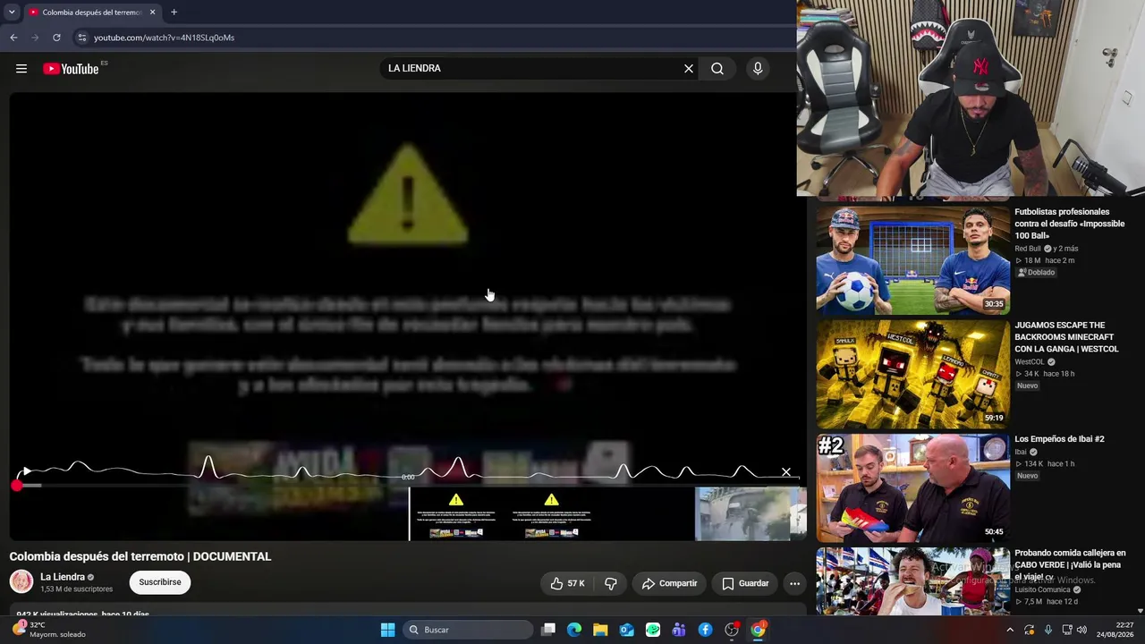Viewport: 1145px width, 644px height.
Task: Click the search magnifier button
Action: click(x=717, y=69)
